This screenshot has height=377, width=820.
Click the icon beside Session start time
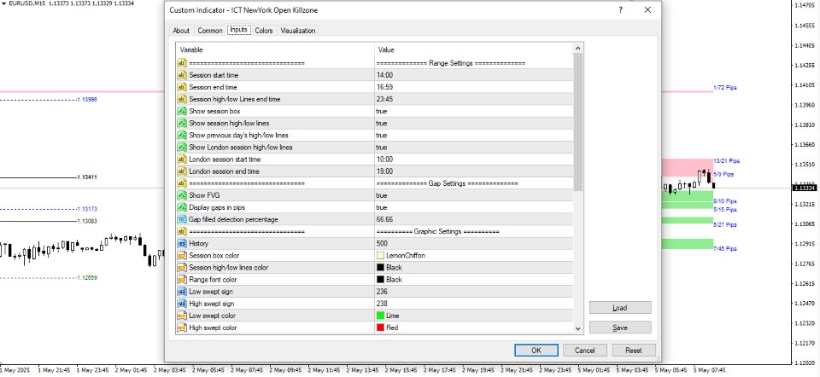click(x=182, y=75)
